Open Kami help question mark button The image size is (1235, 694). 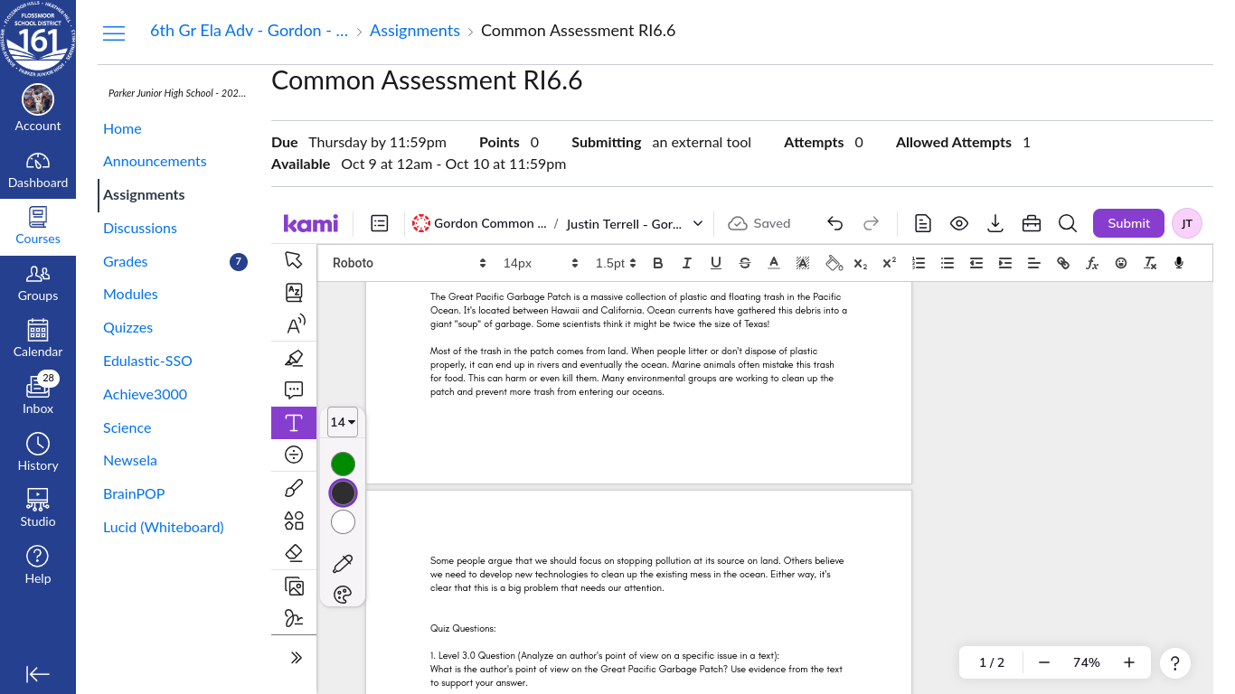click(x=1175, y=663)
